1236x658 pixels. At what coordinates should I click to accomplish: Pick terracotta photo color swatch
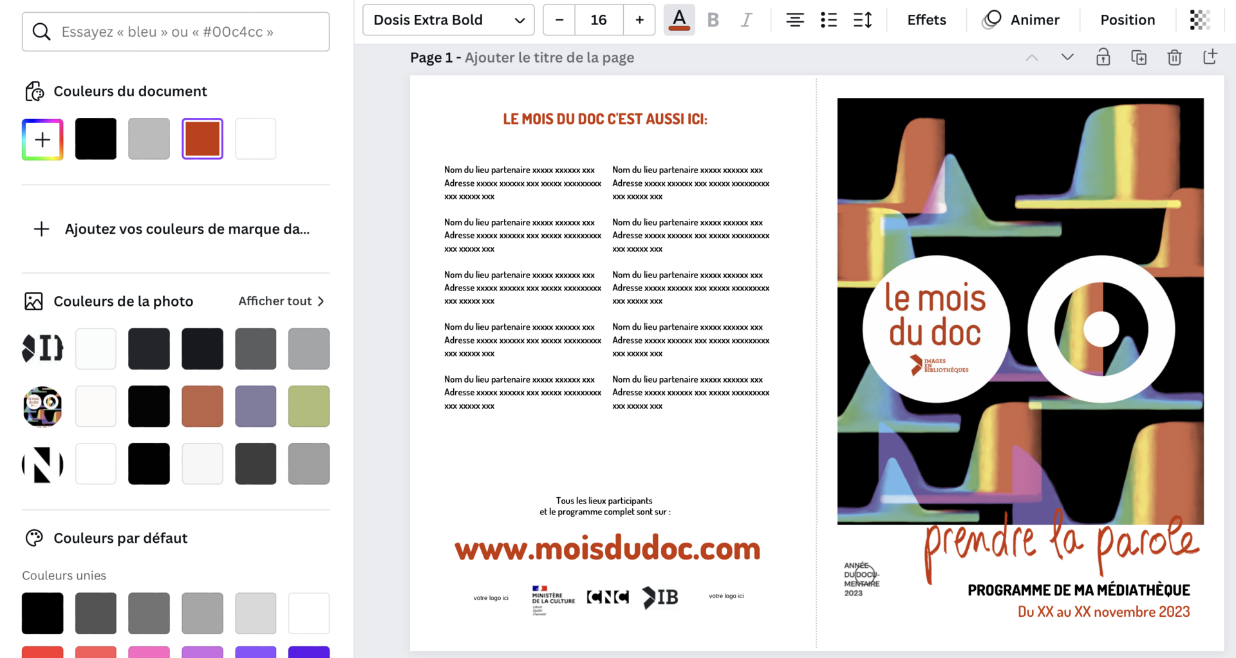coord(202,406)
